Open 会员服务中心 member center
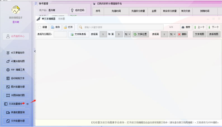 16,36
